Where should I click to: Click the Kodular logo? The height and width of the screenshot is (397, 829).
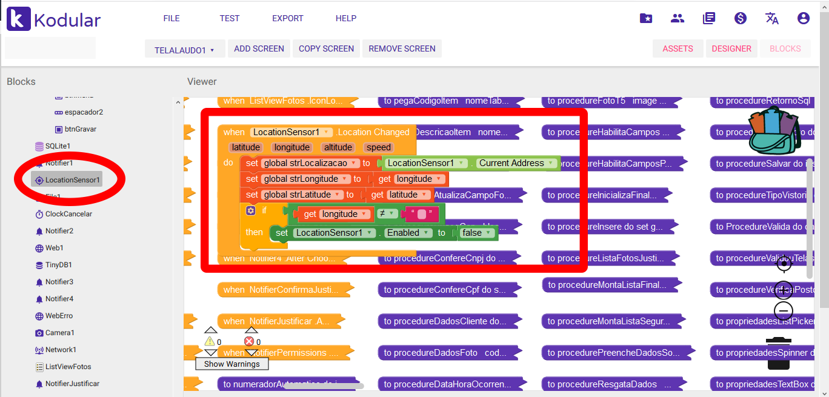point(54,19)
